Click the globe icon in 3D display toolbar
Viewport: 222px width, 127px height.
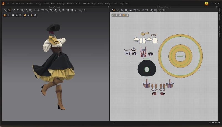tap(35, 15)
